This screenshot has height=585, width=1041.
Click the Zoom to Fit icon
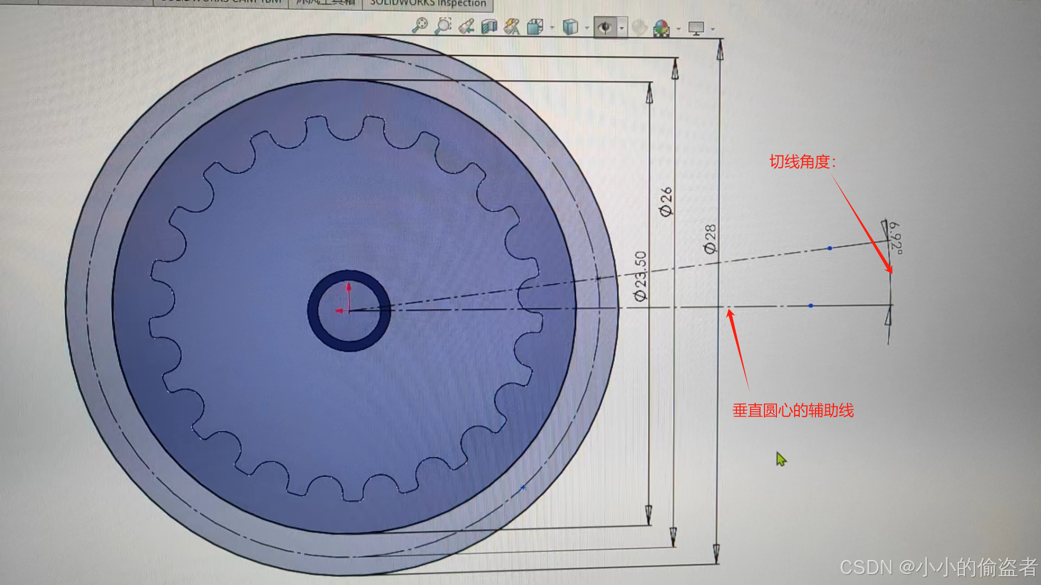coord(420,25)
